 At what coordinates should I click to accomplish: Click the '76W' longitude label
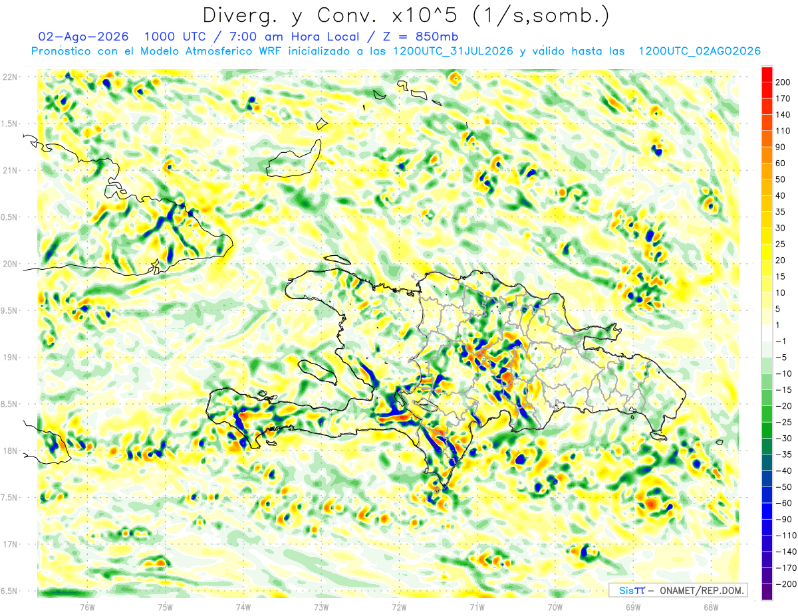coord(88,607)
